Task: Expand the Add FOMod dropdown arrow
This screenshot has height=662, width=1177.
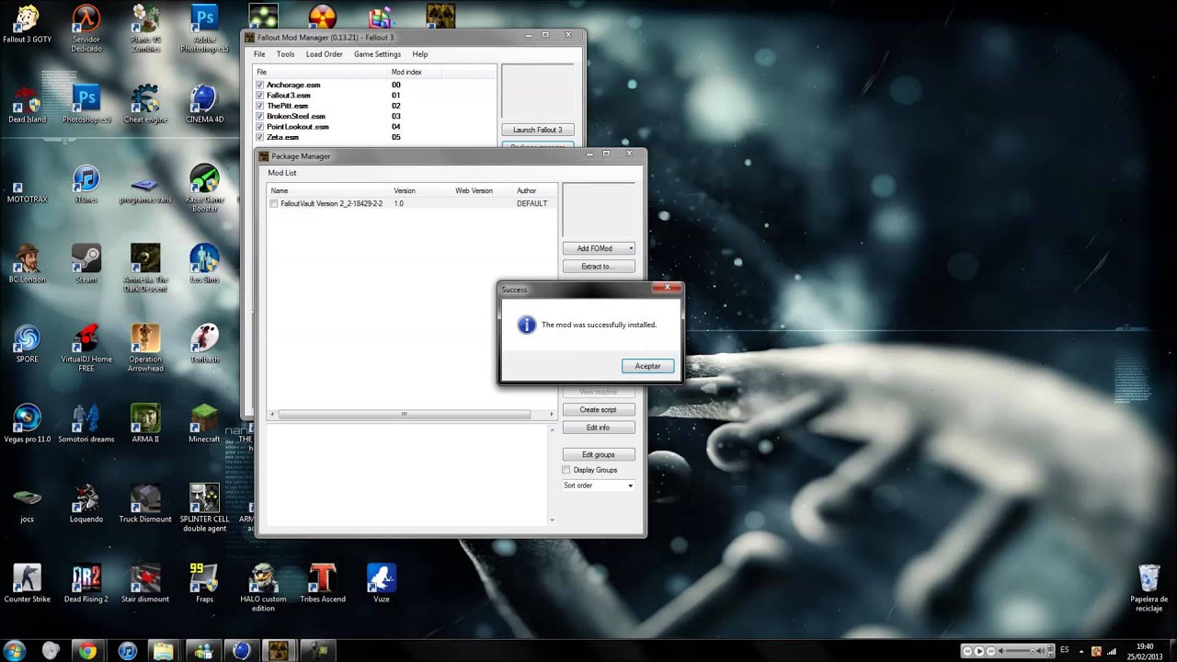Action: tap(631, 248)
